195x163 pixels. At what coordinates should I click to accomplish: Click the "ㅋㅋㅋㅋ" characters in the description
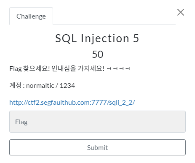[118, 68]
